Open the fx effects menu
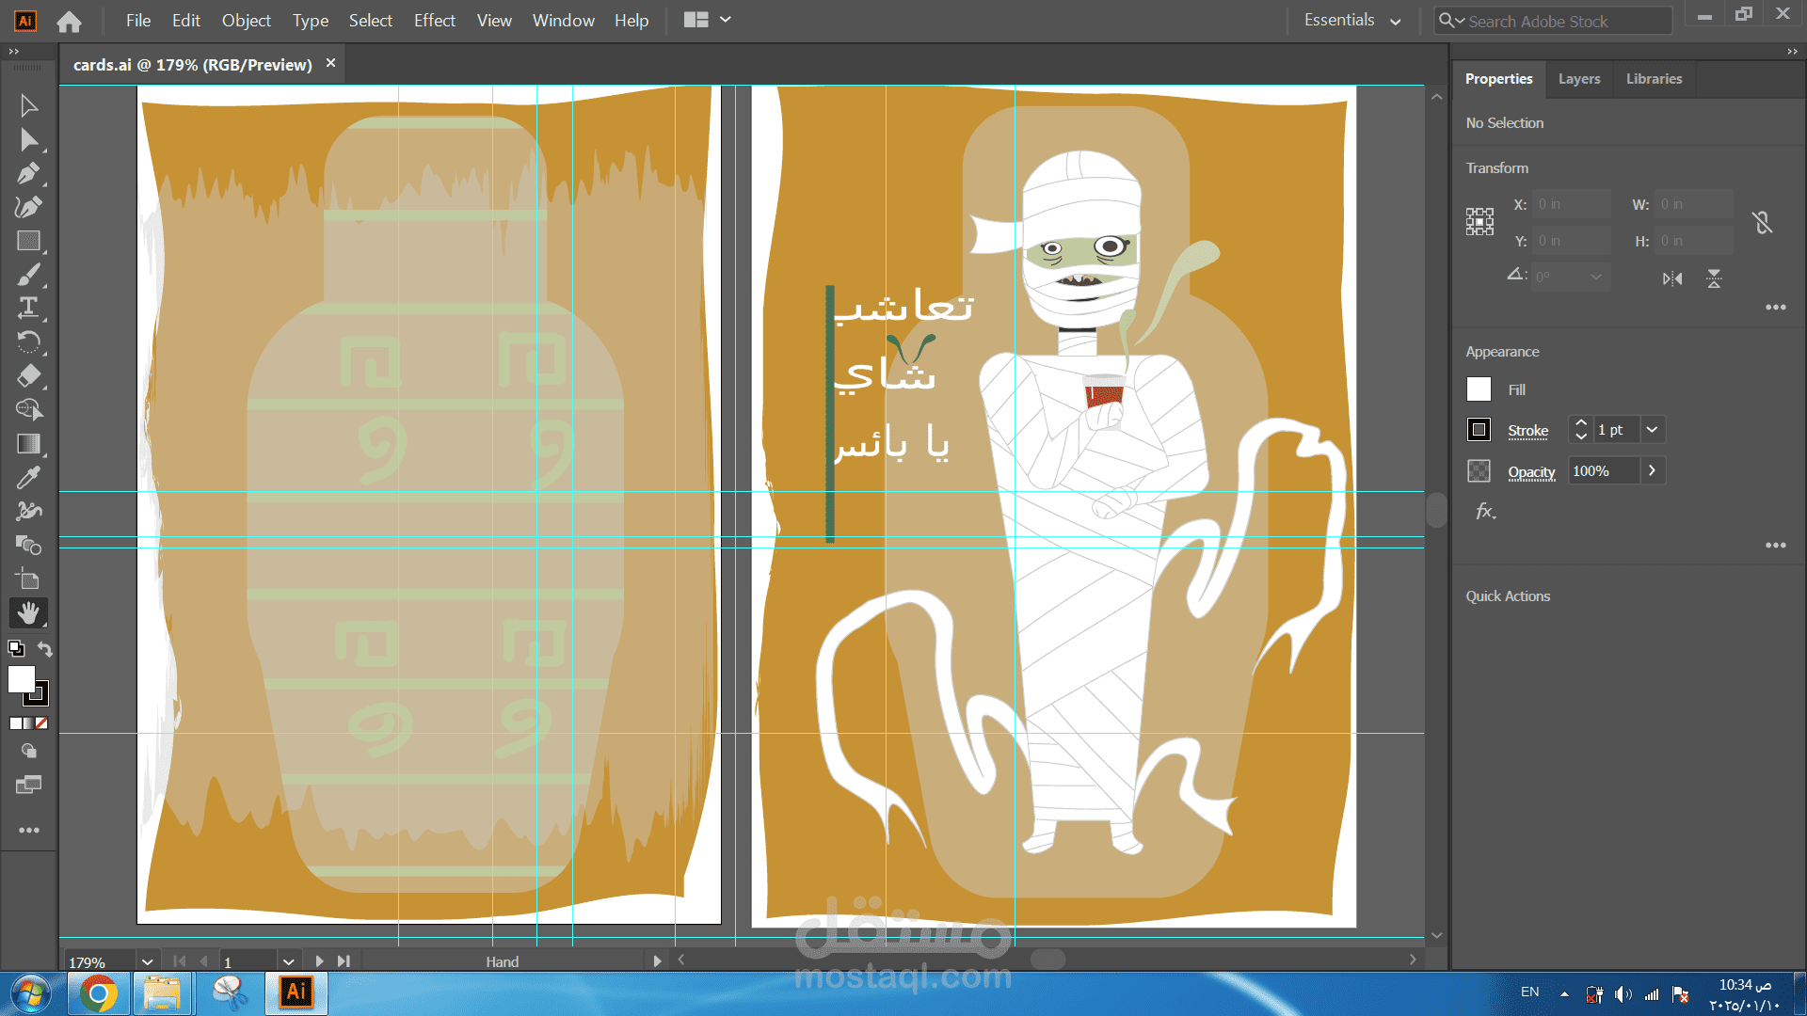Image resolution: width=1807 pixels, height=1016 pixels. pos(1485,512)
